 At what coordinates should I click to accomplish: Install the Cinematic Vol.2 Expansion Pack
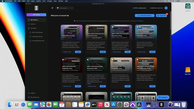coord(103,52)
